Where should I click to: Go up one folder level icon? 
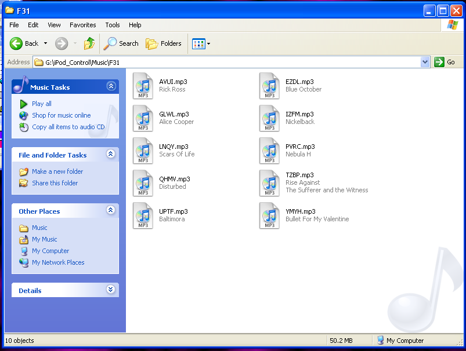(x=89, y=43)
